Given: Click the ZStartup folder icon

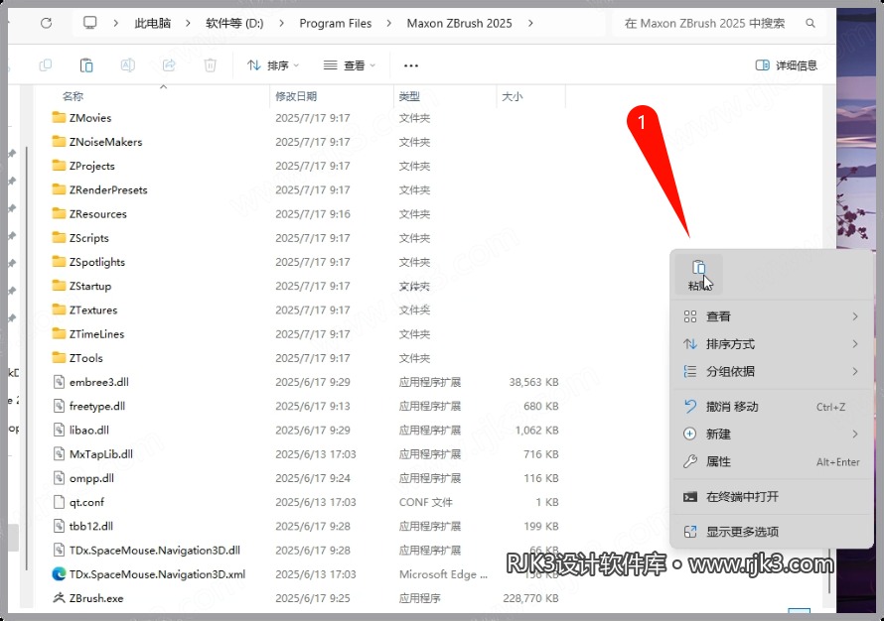Looking at the screenshot, I should coord(59,286).
